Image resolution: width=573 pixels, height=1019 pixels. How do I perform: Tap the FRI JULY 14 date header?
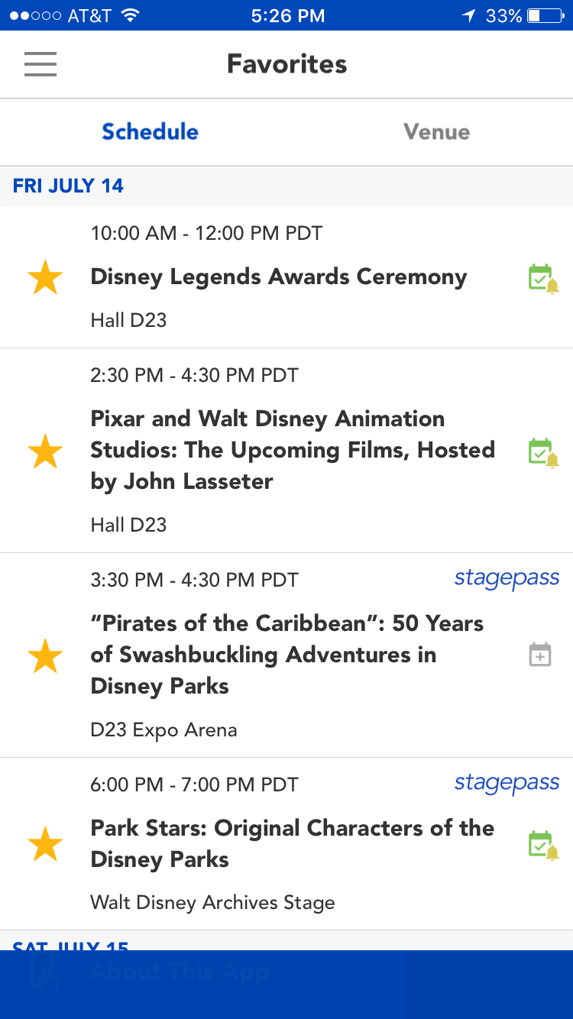point(68,186)
